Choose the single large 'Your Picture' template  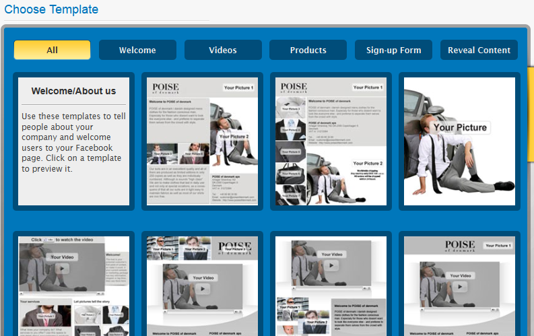459,141
